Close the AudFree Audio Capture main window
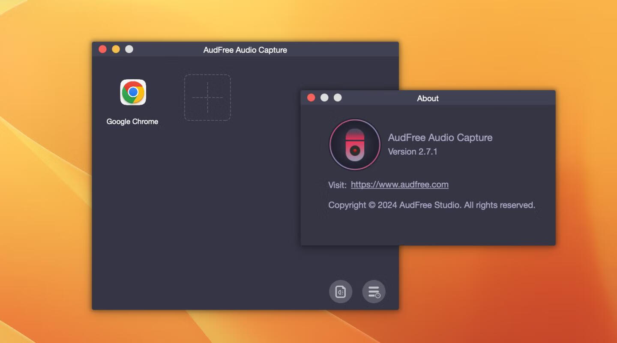617x343 pixels. (x=103, y=49)
